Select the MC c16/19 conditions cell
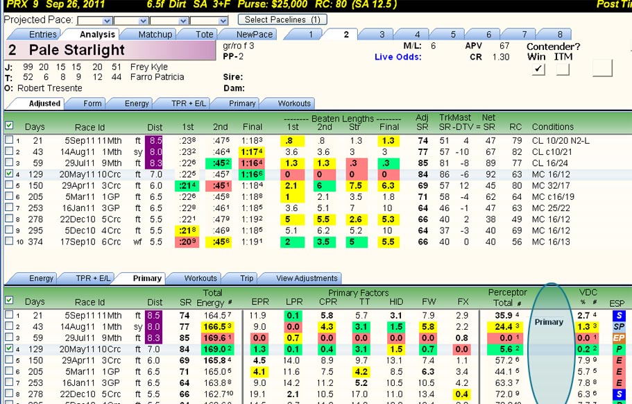This screenshot has height=404, width=632. coord(553,197)
